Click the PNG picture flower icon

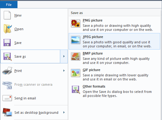coord(76,23)
